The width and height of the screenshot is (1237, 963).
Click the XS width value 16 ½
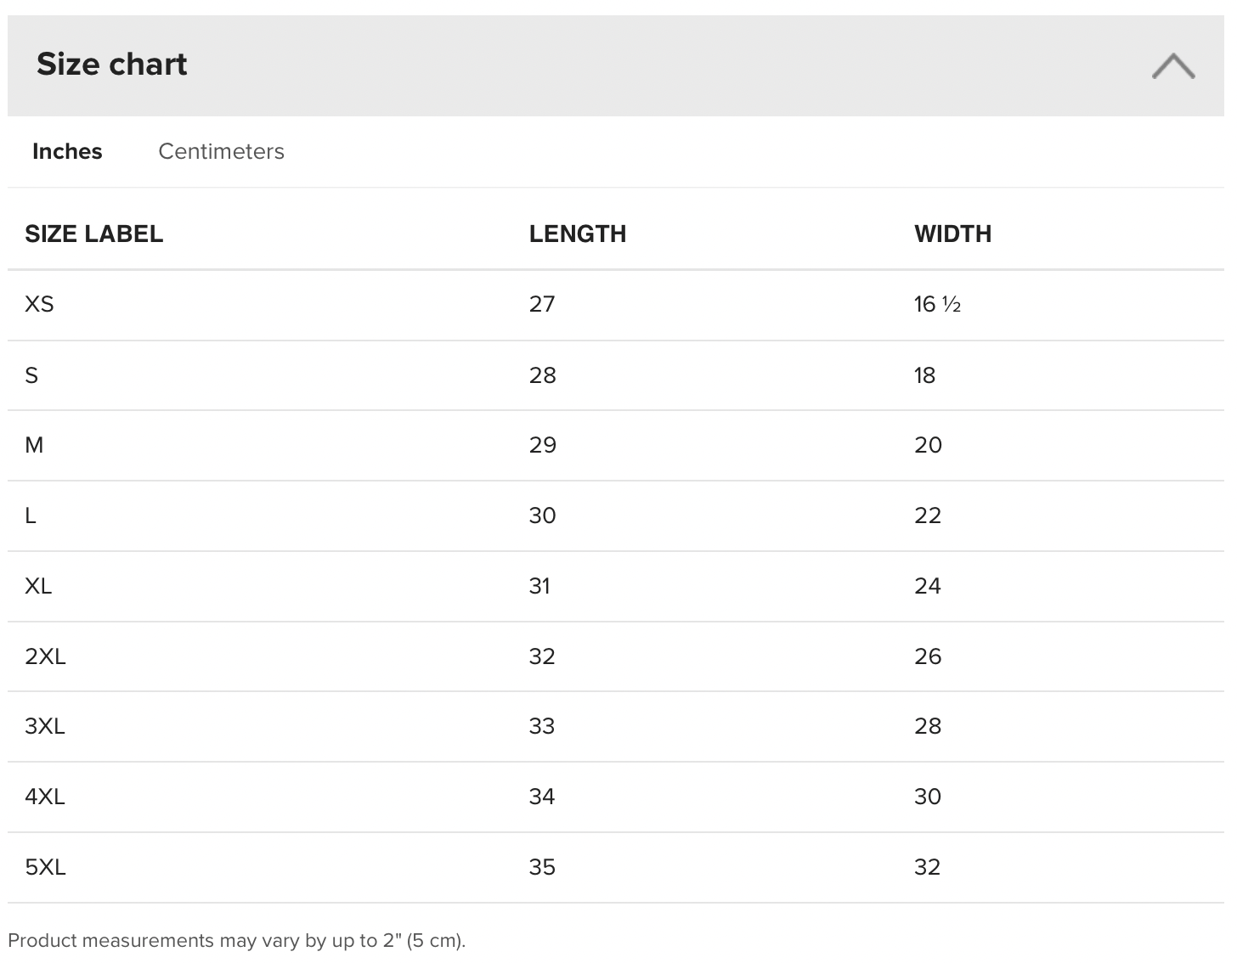[x=937, y=304]
